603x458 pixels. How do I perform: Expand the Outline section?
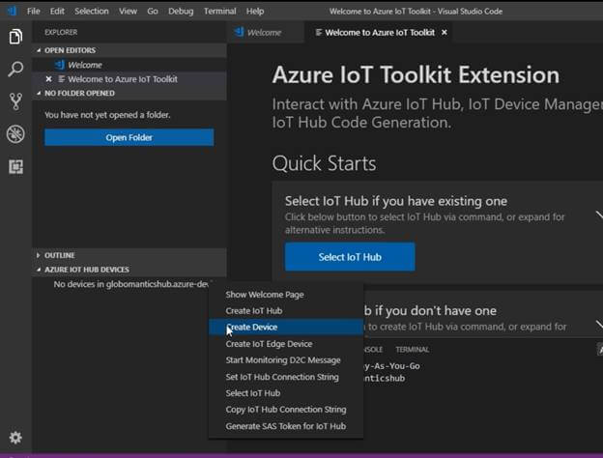(39, 255)
